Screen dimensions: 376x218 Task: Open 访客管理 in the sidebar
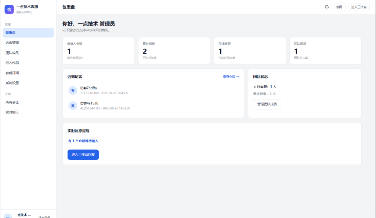(28, 43)
